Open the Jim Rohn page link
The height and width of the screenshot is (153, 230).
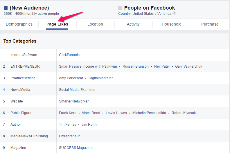[89, 124]
